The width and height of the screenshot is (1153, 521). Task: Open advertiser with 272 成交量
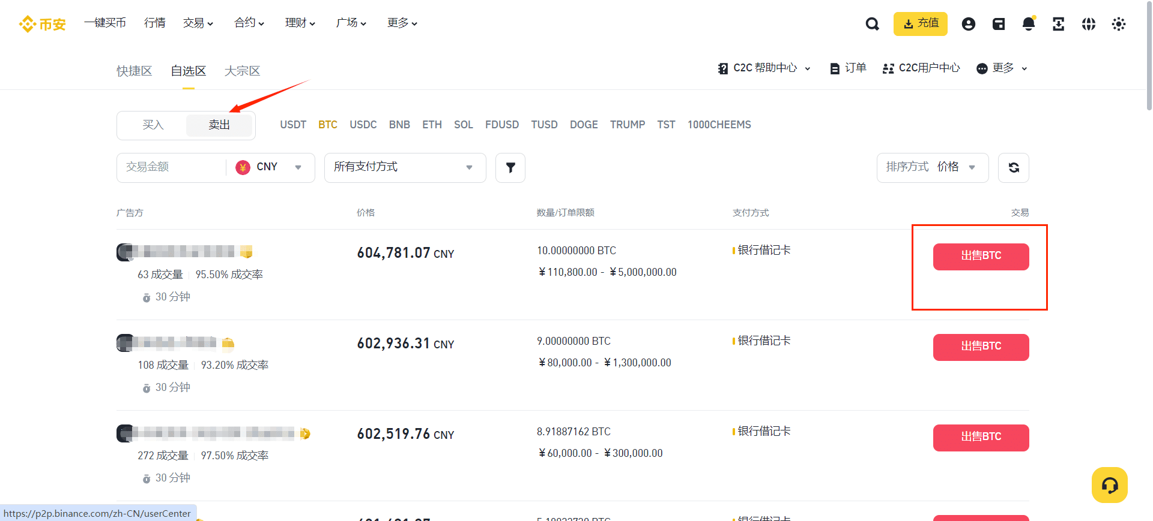coord(205,433)
